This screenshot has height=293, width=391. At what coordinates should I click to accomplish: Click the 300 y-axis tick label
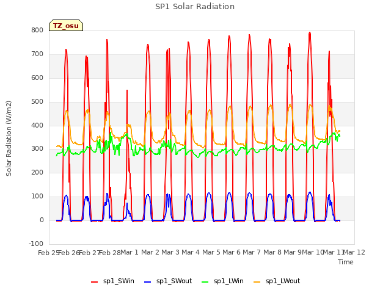click(37, 149)
